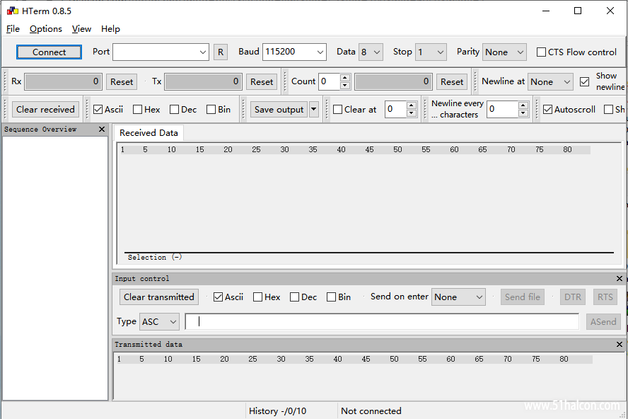The image size is (628, 419).
Task: Close the Input control panel
Action: point(620,278)
